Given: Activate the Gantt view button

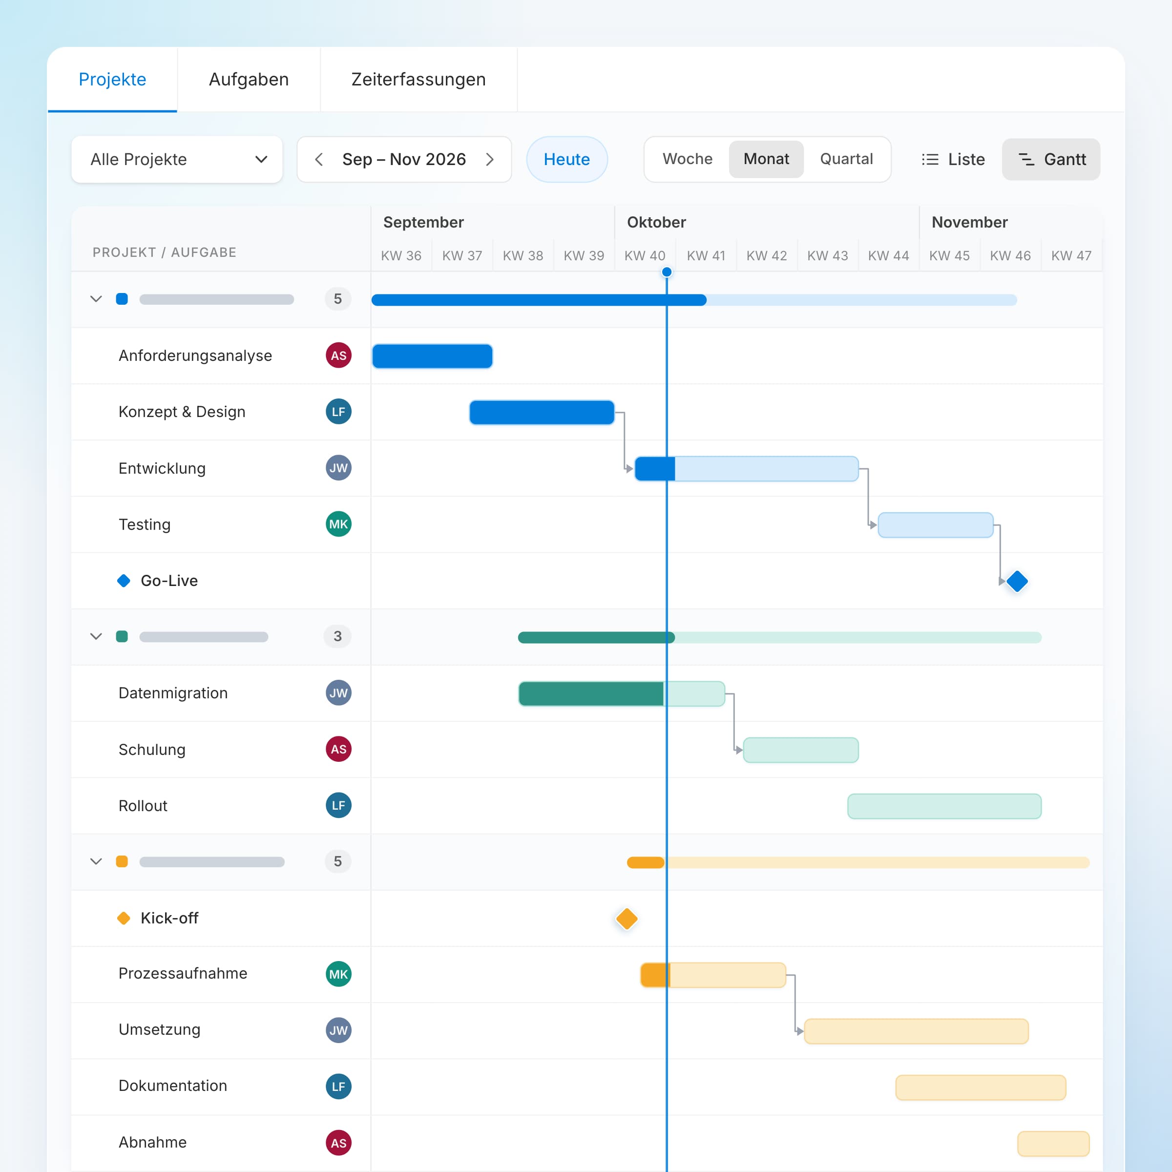Looking at the screenshot, I should tap(1051, 160).
